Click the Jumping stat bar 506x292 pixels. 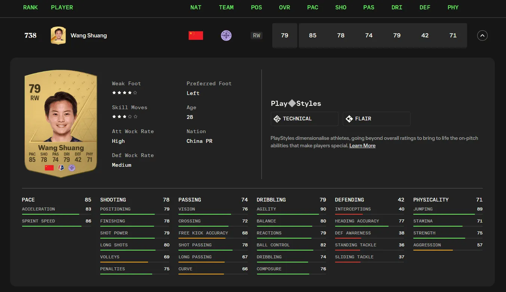point(448,214)
